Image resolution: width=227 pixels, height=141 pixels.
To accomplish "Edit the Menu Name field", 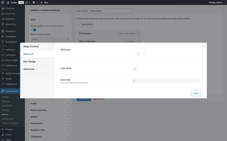I will tap(110, 11).
